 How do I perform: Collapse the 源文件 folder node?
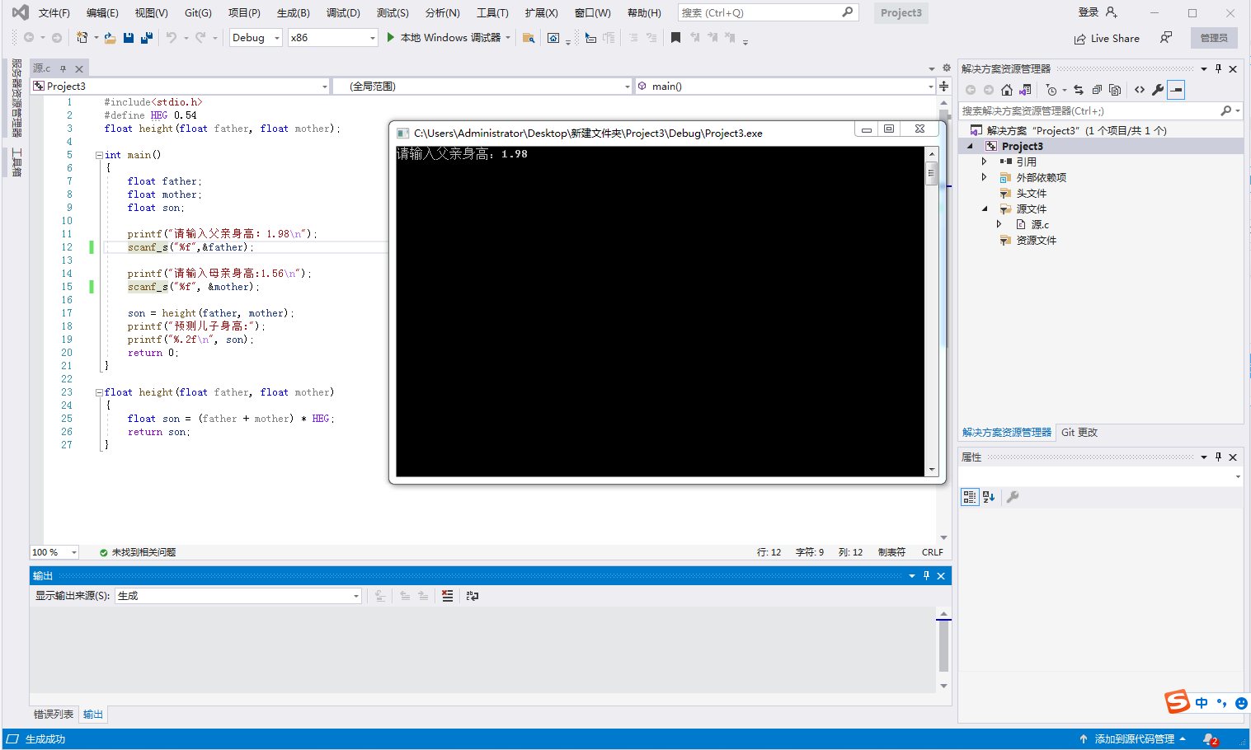tap(984, 209)
